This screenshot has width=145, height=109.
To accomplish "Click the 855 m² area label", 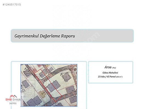I will pyautogui.click(x=119, y=77).
